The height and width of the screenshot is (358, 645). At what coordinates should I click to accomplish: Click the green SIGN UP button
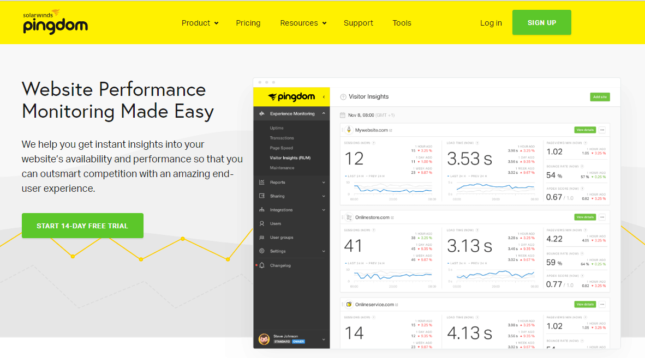tap(541, 22)
